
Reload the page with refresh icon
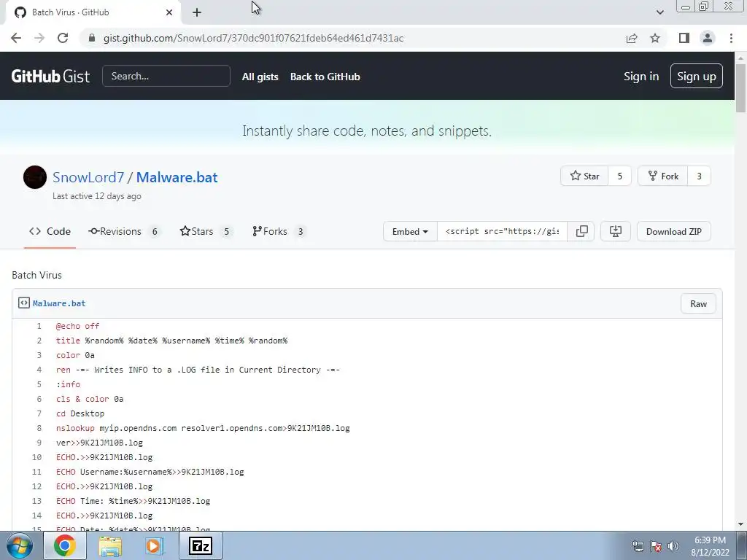[x=63, y=38]
